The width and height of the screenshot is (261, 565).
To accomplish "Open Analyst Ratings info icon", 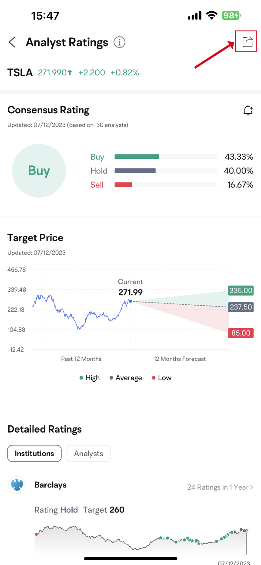I will click(x=120, y=42).
